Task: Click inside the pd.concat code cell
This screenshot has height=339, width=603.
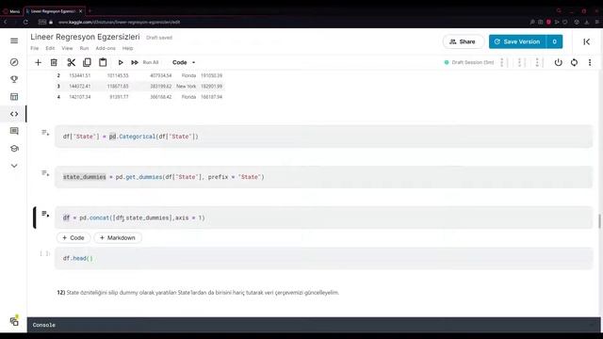Action: coord(323,218)
